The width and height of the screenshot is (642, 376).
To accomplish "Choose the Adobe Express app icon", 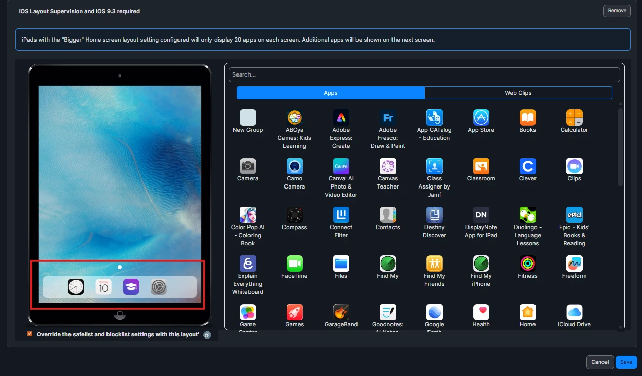I will (x=341, y=118).
